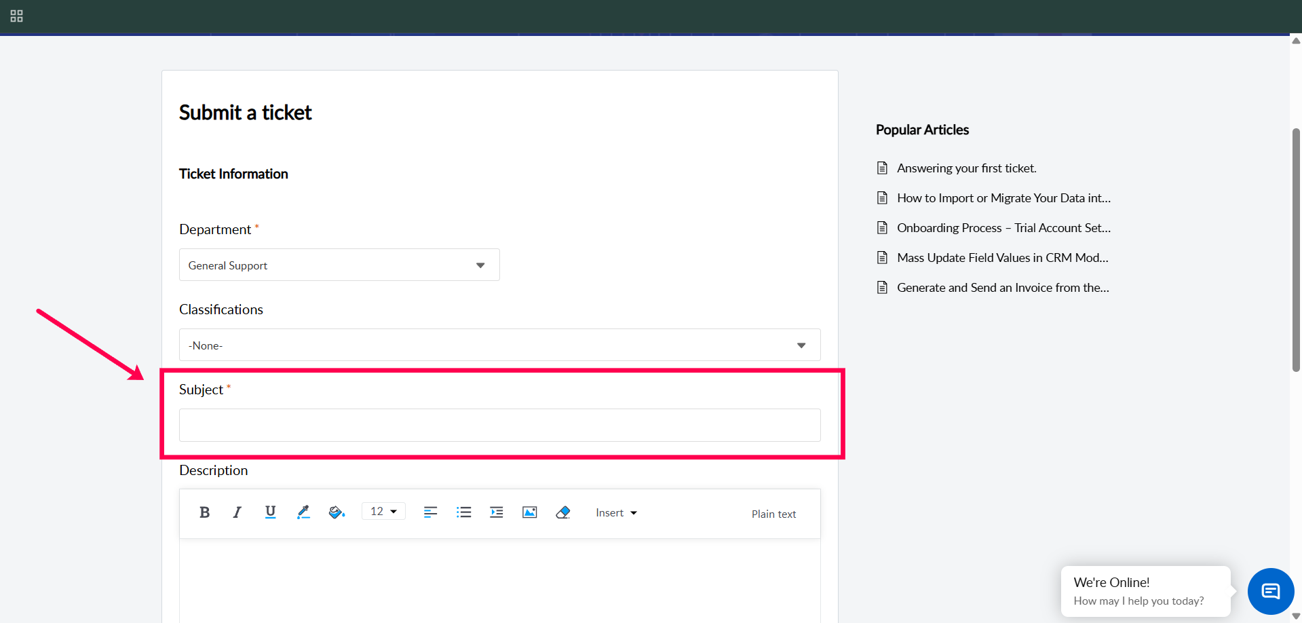The height and width of the screenshot is (623, 1302).
Task: Switch the editor to Plain text
Action: [773, 514]
